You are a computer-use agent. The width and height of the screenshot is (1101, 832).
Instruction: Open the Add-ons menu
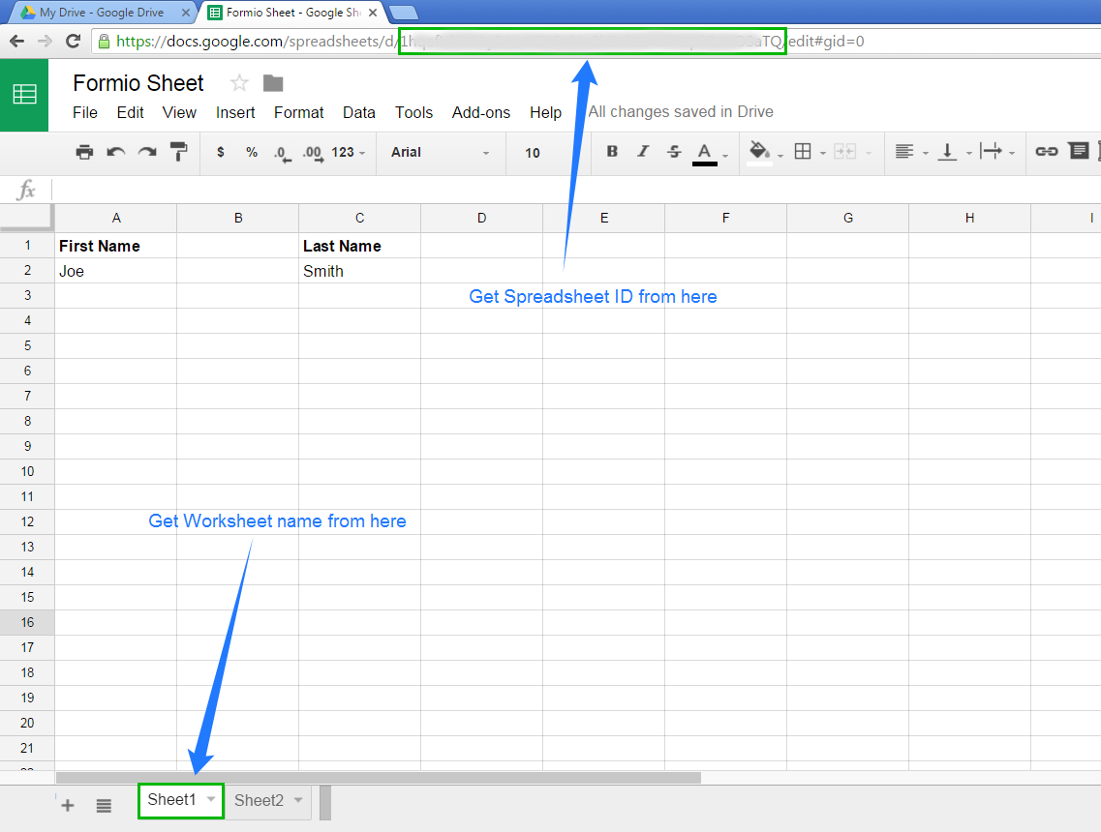[481, 112]
